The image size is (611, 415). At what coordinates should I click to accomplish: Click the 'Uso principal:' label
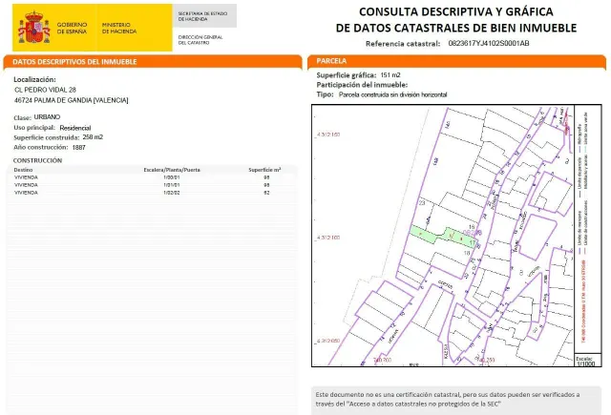(34, 128)
